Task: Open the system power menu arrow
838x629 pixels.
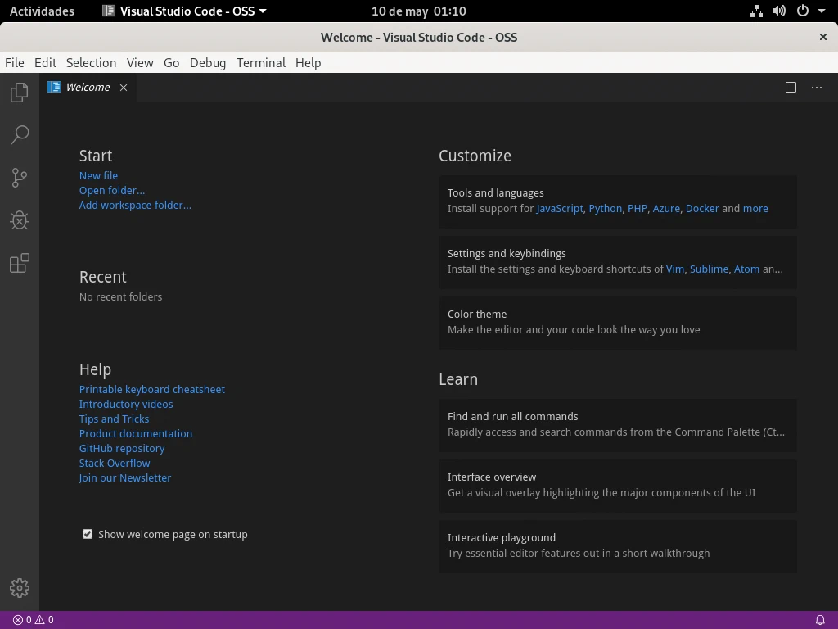Action: pyautogui.click(x=821, y=11)
